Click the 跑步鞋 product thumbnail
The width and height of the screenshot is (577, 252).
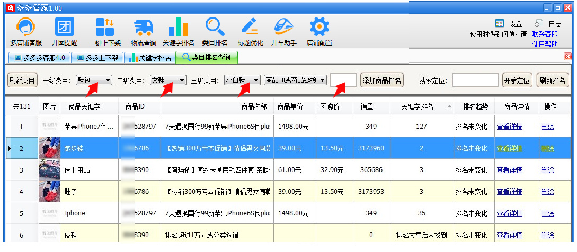pyautogui.click(x=50, y=148)
